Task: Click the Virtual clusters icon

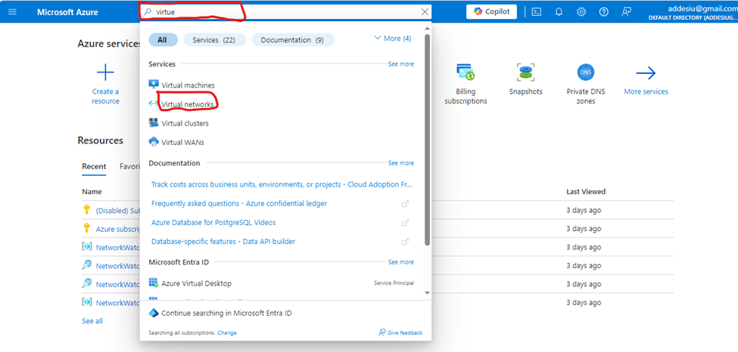Action: (x=154, y=122)
